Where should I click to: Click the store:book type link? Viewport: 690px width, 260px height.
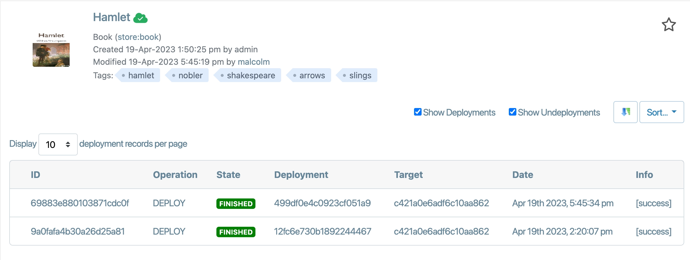[138, 37]
